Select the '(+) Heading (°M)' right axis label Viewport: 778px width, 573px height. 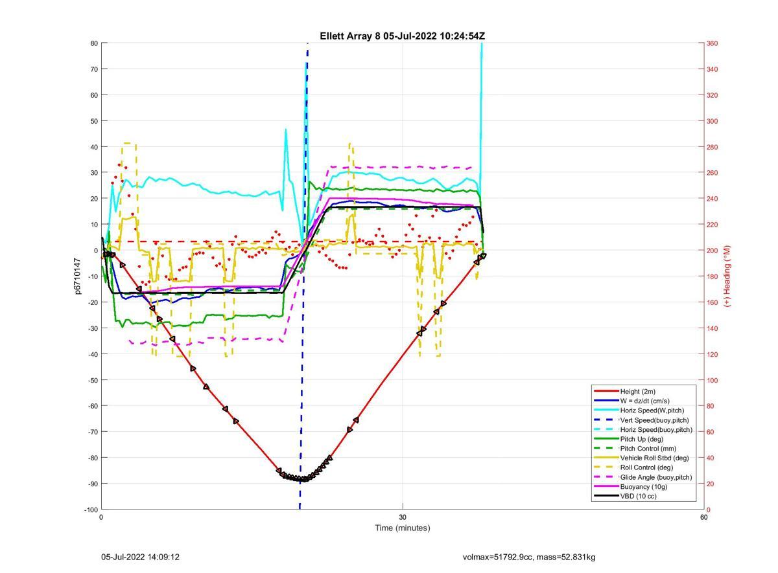(727, 276)
